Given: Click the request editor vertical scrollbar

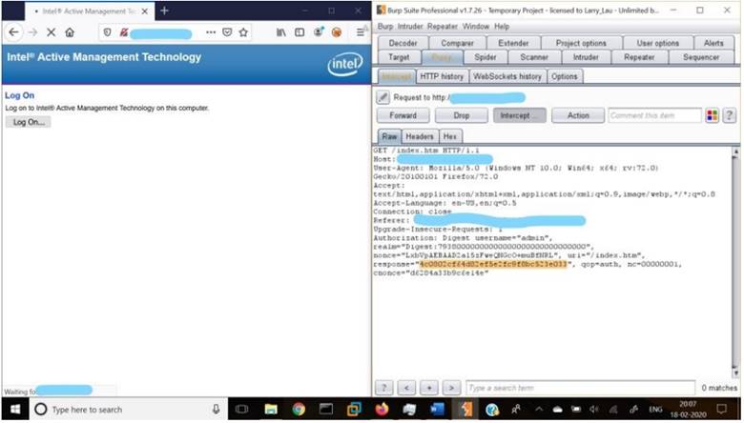Looking at the screenshot, I should pos(735,263).
